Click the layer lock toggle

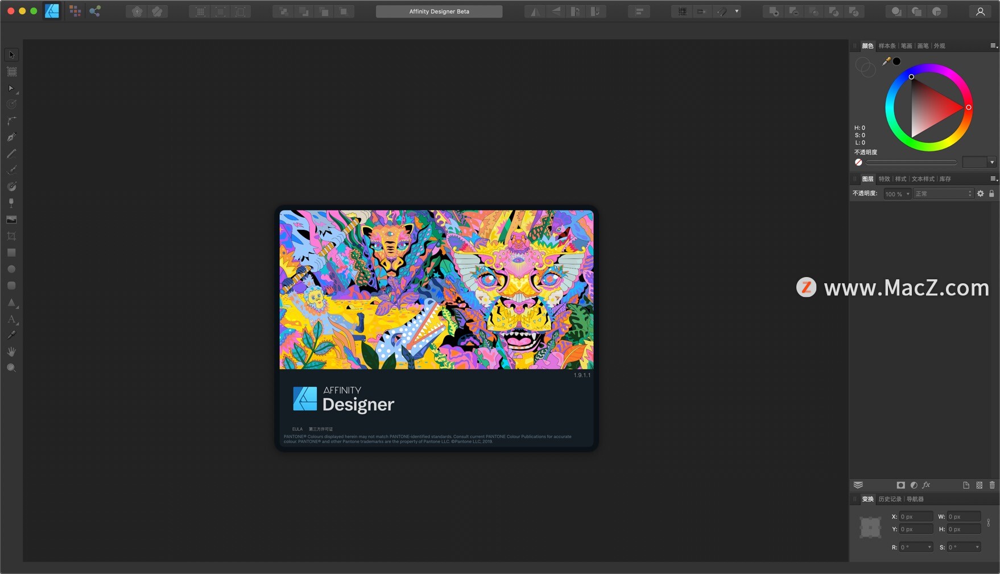coord(992,193)
